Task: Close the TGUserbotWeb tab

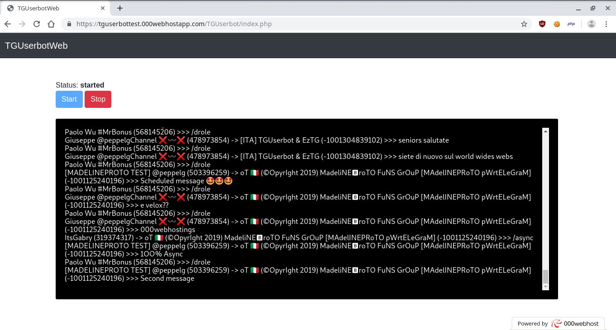Action: pyautogui.click(x=103, y=8)
